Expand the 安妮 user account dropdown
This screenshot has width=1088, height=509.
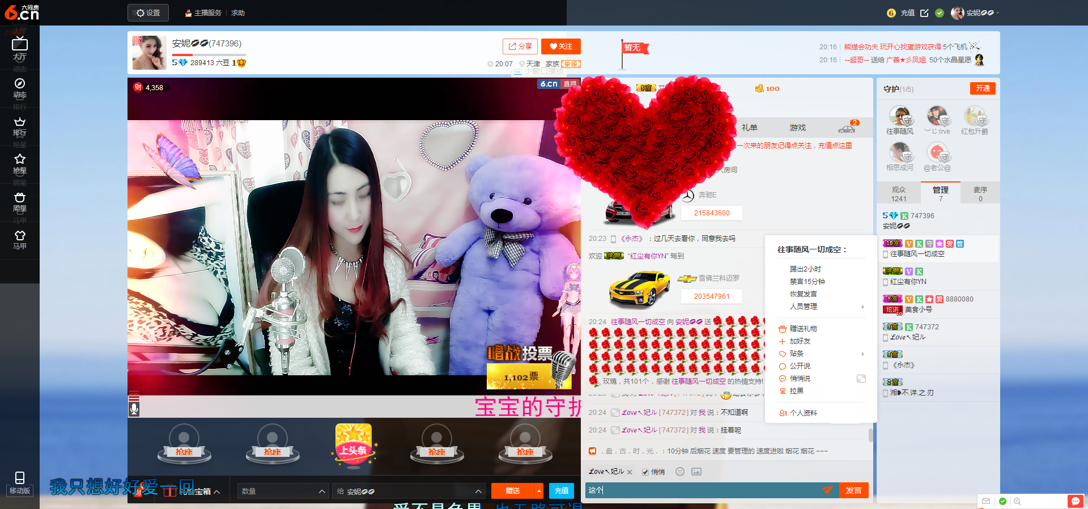(x=975, y=13)
